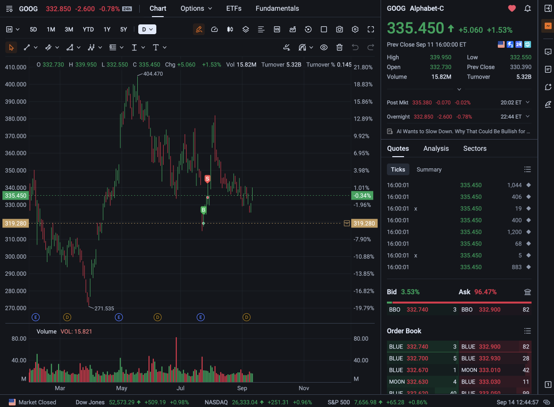Start the chart replay tool
This screenshot has width=554, height=407.
(308, 29)
